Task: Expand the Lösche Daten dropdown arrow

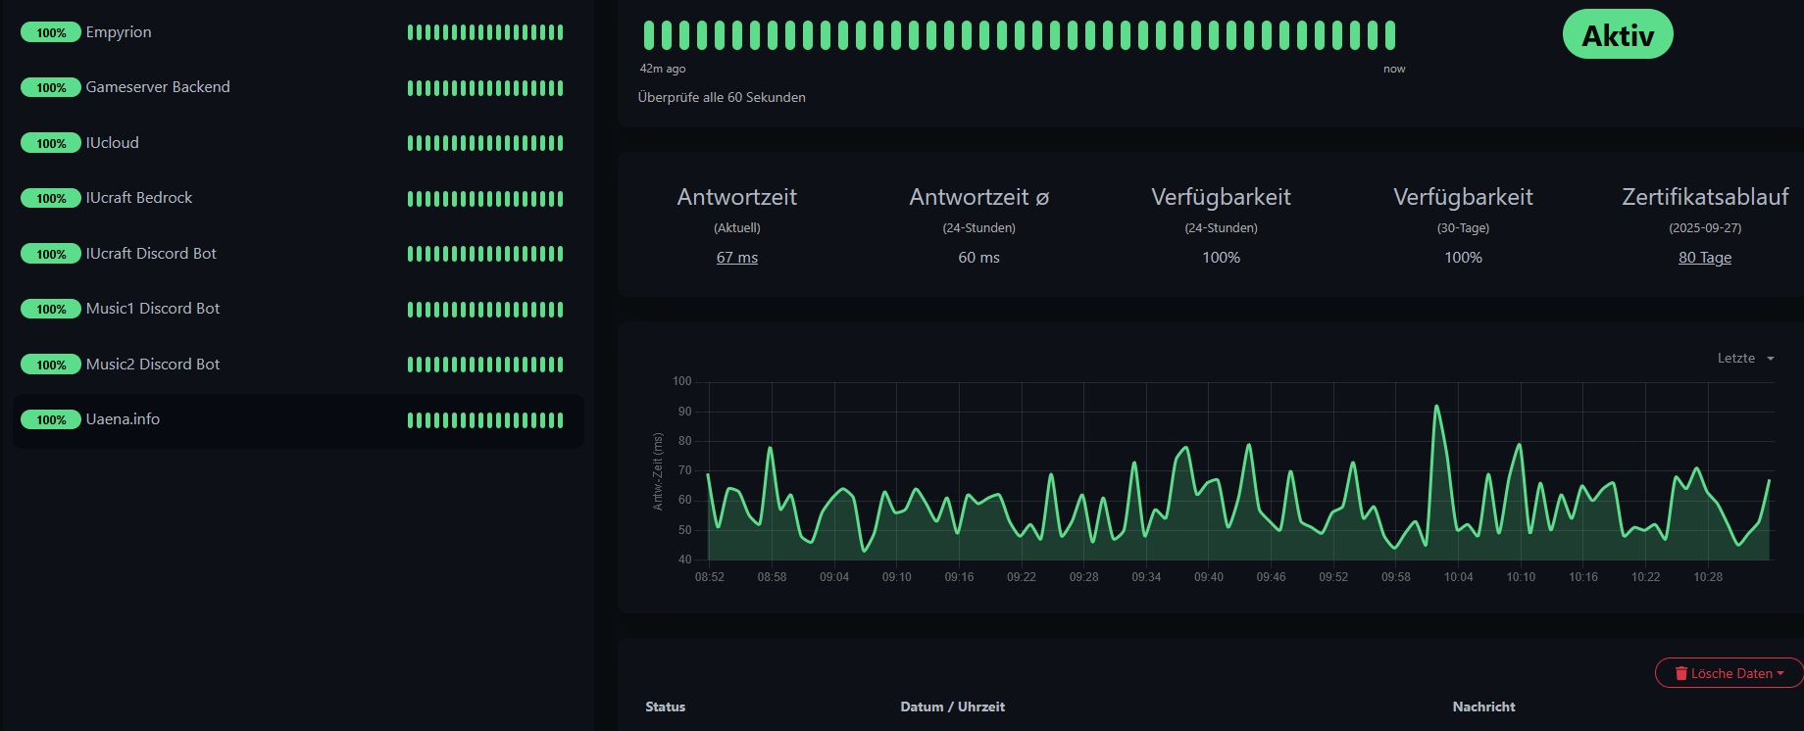Action: pos(1780,673)
